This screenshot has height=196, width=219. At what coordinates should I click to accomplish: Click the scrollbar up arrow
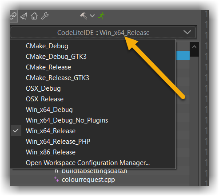[x=194, y=47]
